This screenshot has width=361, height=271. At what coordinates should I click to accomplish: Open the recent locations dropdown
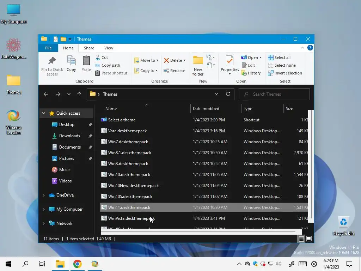pos(69,94)
